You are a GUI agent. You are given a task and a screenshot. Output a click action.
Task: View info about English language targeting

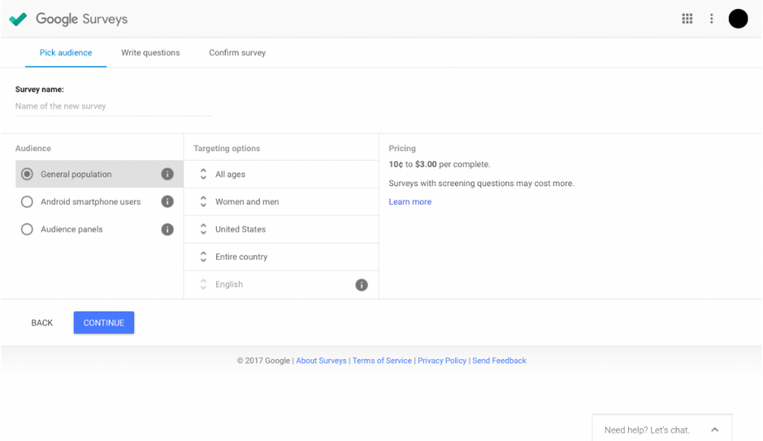(361, 284)
